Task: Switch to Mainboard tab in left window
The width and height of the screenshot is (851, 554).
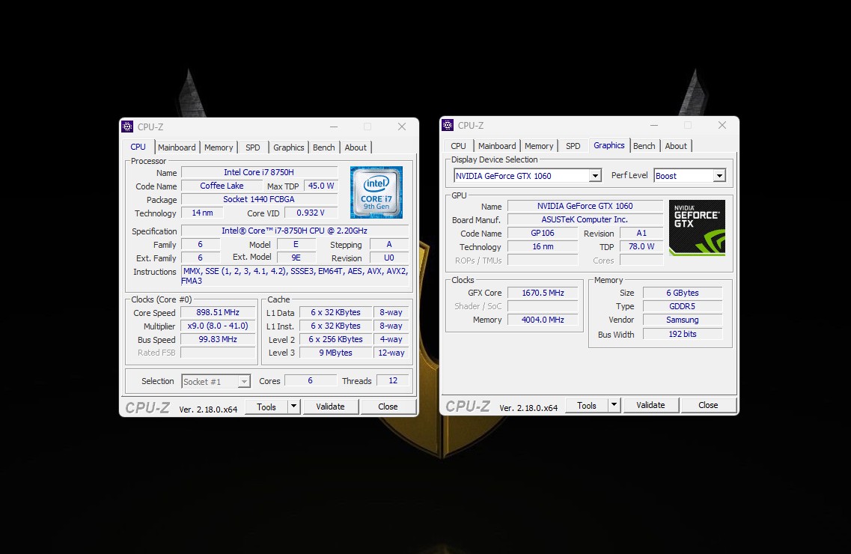Action: pos(177,147)
